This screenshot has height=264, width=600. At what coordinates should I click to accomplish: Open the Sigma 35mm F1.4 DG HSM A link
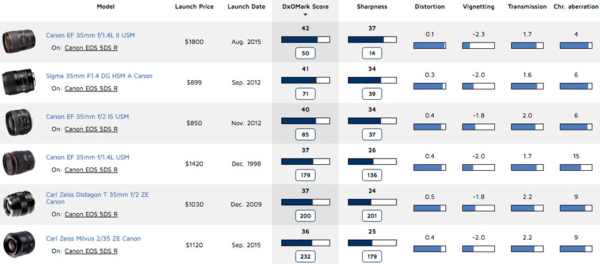[98, 76]
